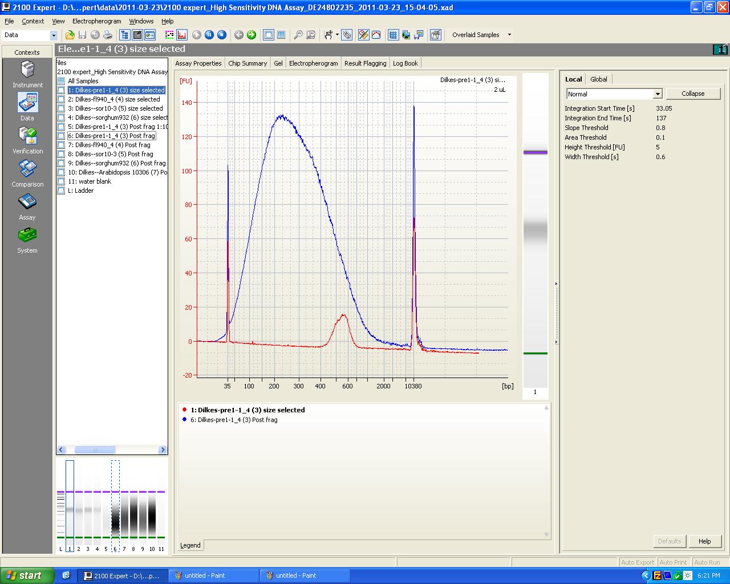Viewport: 730px width, 584px height.
Task: Switch to Chip Summary tab
Action: coord(248,63)
